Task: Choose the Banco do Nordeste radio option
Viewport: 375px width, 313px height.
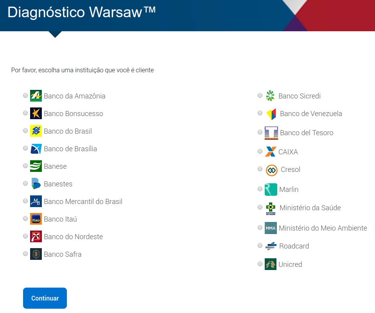Action: coord(25,236)
